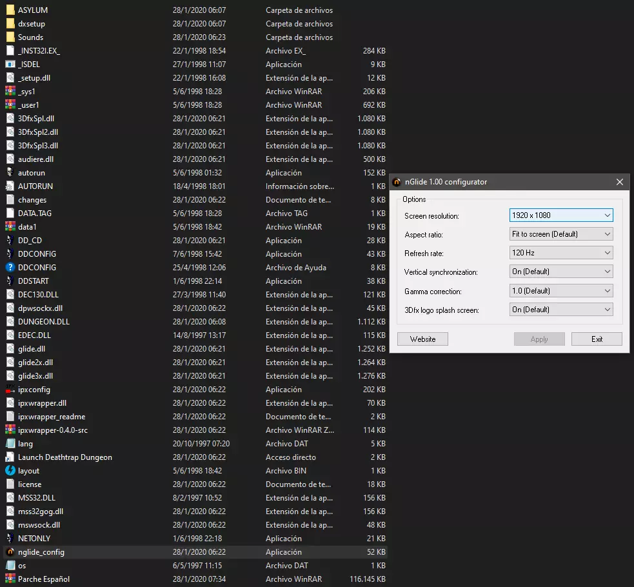Click the AUTORUN setup information icon
This screenshot has height=587, width=634.
pyautogui.click(x=10, y=186)
